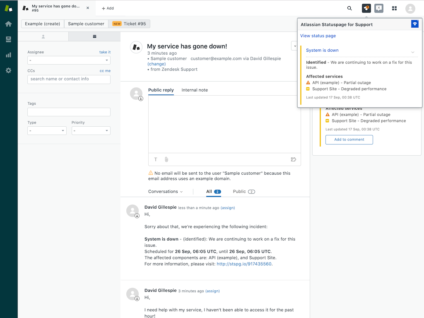
Task: Open the Zendesk products grid icon
Action: pos(394,8)
